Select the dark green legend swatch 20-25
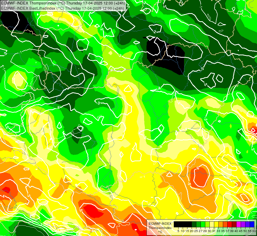The height and width of the screenshot is (236, 257). [194, 224]
